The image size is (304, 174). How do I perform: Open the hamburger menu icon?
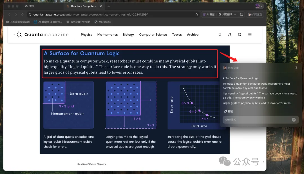click(x=250, y=35)
